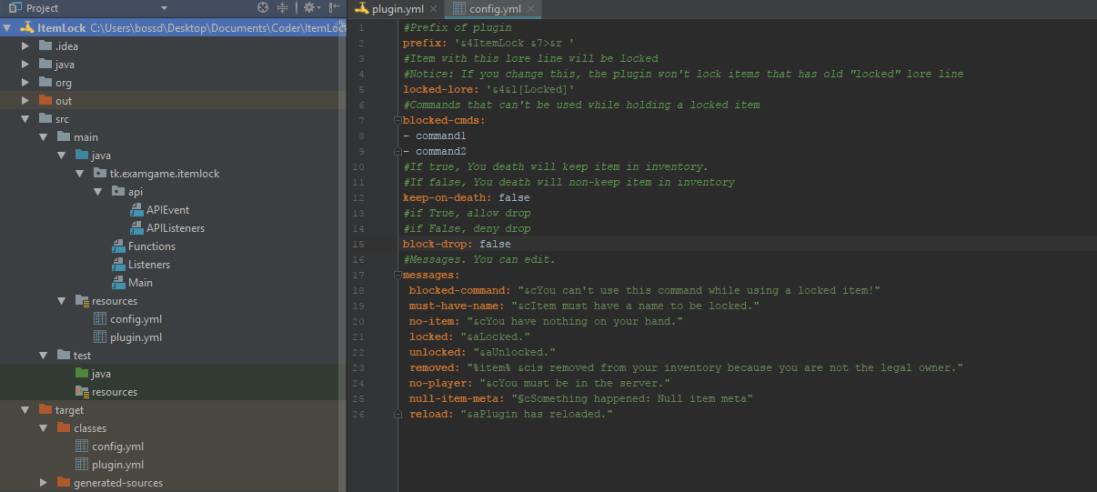Fold the blocked-cmds block in gutter
This screenshot has height=492, width=1097.
point(398,120)
